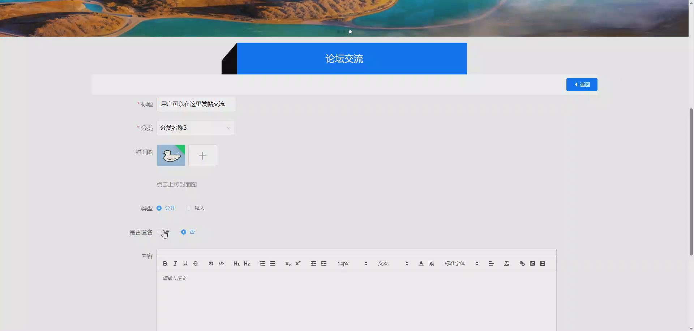Insert a code block
Viewport: 694px width, 331px height.
point(221,263)
